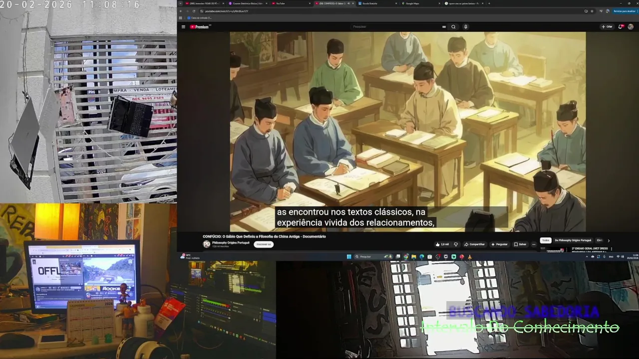Open the YouTube guide hamburger menu

point(183,27)
